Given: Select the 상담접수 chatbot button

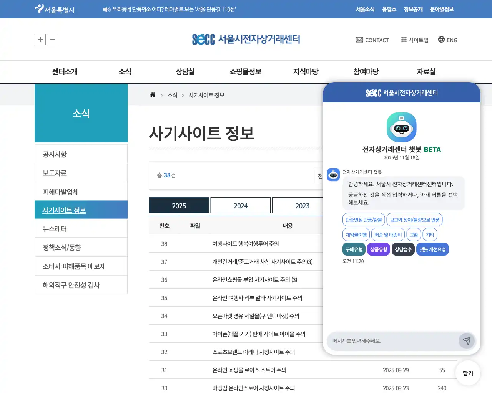Looking at the screenshot, I should click(403, 249).
